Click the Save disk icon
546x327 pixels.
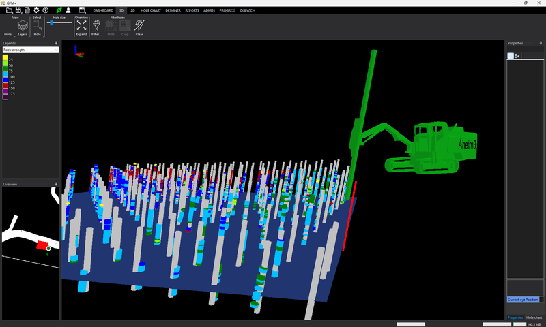[18, 10]
